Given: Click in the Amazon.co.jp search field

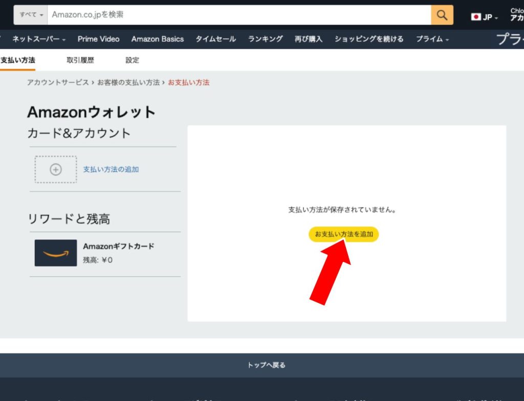Looking at the screenshot, I should click(239, 15).
